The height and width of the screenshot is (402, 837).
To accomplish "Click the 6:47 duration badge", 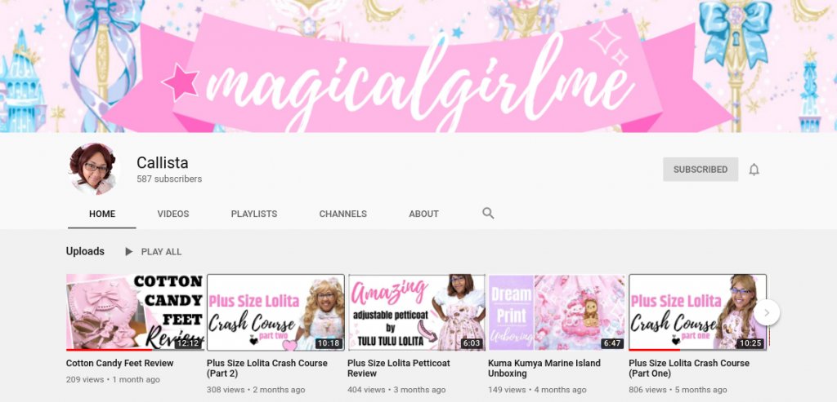I will point(612,343).
